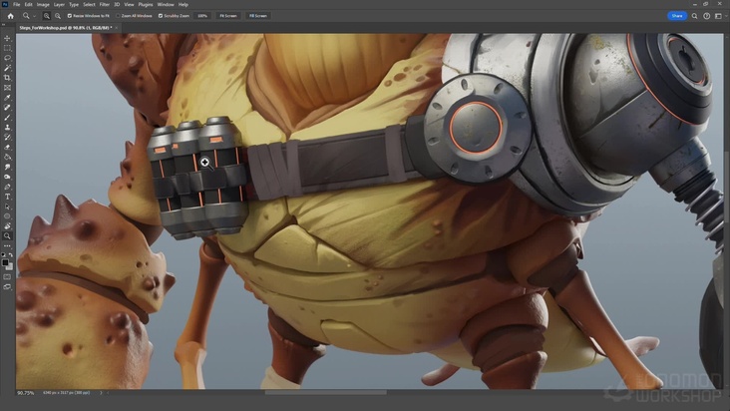Open the Edit Toolbar three-dots menu

click(x=7, y=245)
